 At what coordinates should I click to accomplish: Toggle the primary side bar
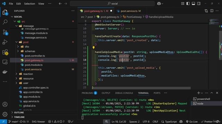click(188, 4)
